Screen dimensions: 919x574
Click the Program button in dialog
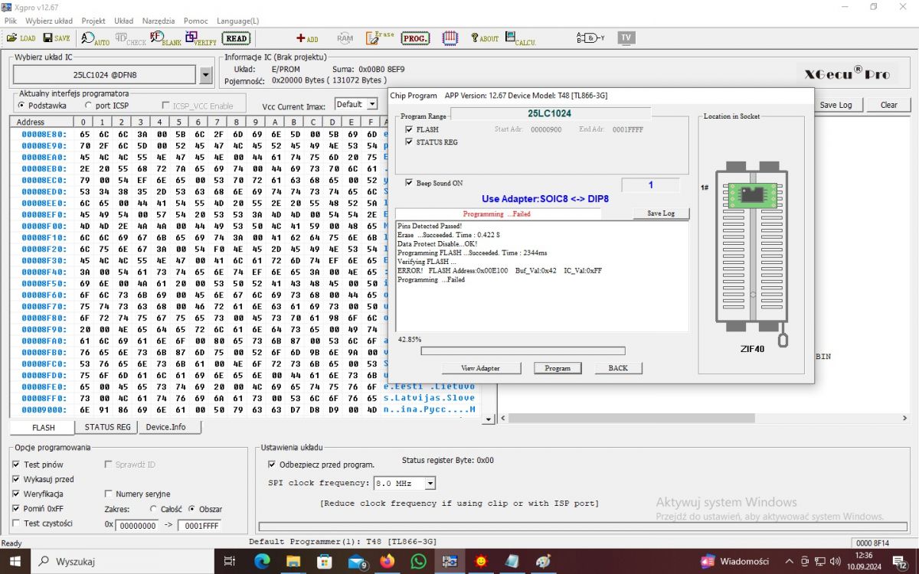click(x=558, y=368)
